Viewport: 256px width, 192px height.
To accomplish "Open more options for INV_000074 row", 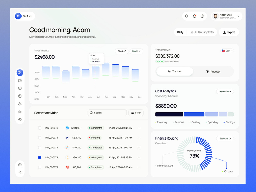I will 139,148.
